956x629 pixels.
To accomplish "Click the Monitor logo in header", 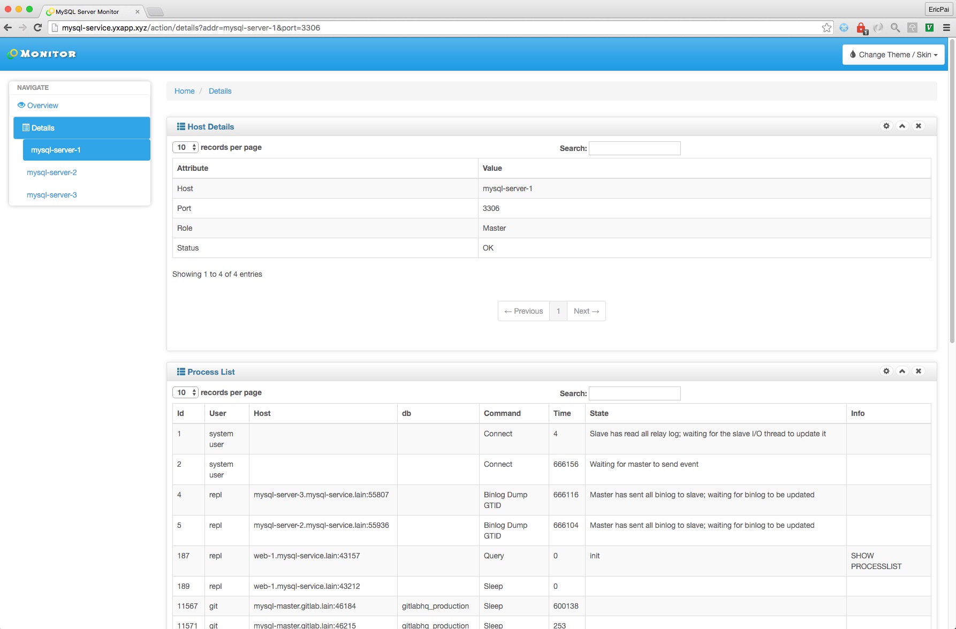I will pyautogui.click(x=42, y=54).
